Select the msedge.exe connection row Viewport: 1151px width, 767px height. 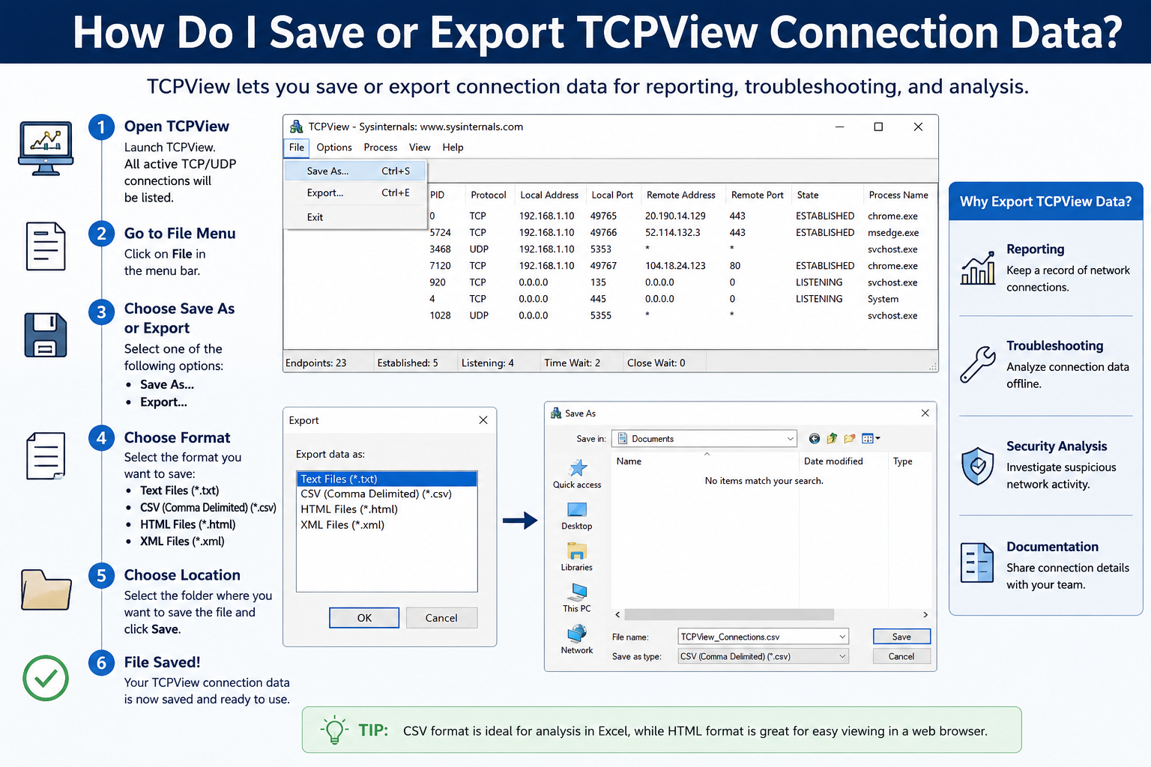tap(674, 233)
